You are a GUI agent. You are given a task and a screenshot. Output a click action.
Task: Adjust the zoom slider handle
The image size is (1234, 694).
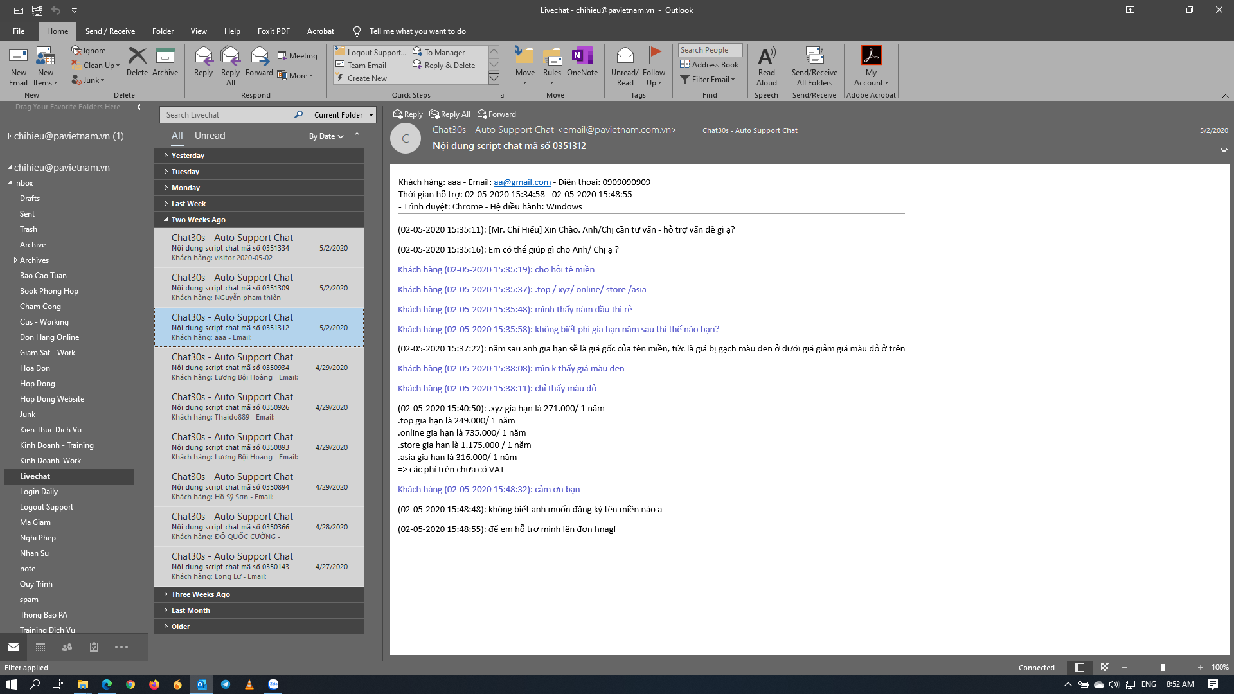point(1163,668)
